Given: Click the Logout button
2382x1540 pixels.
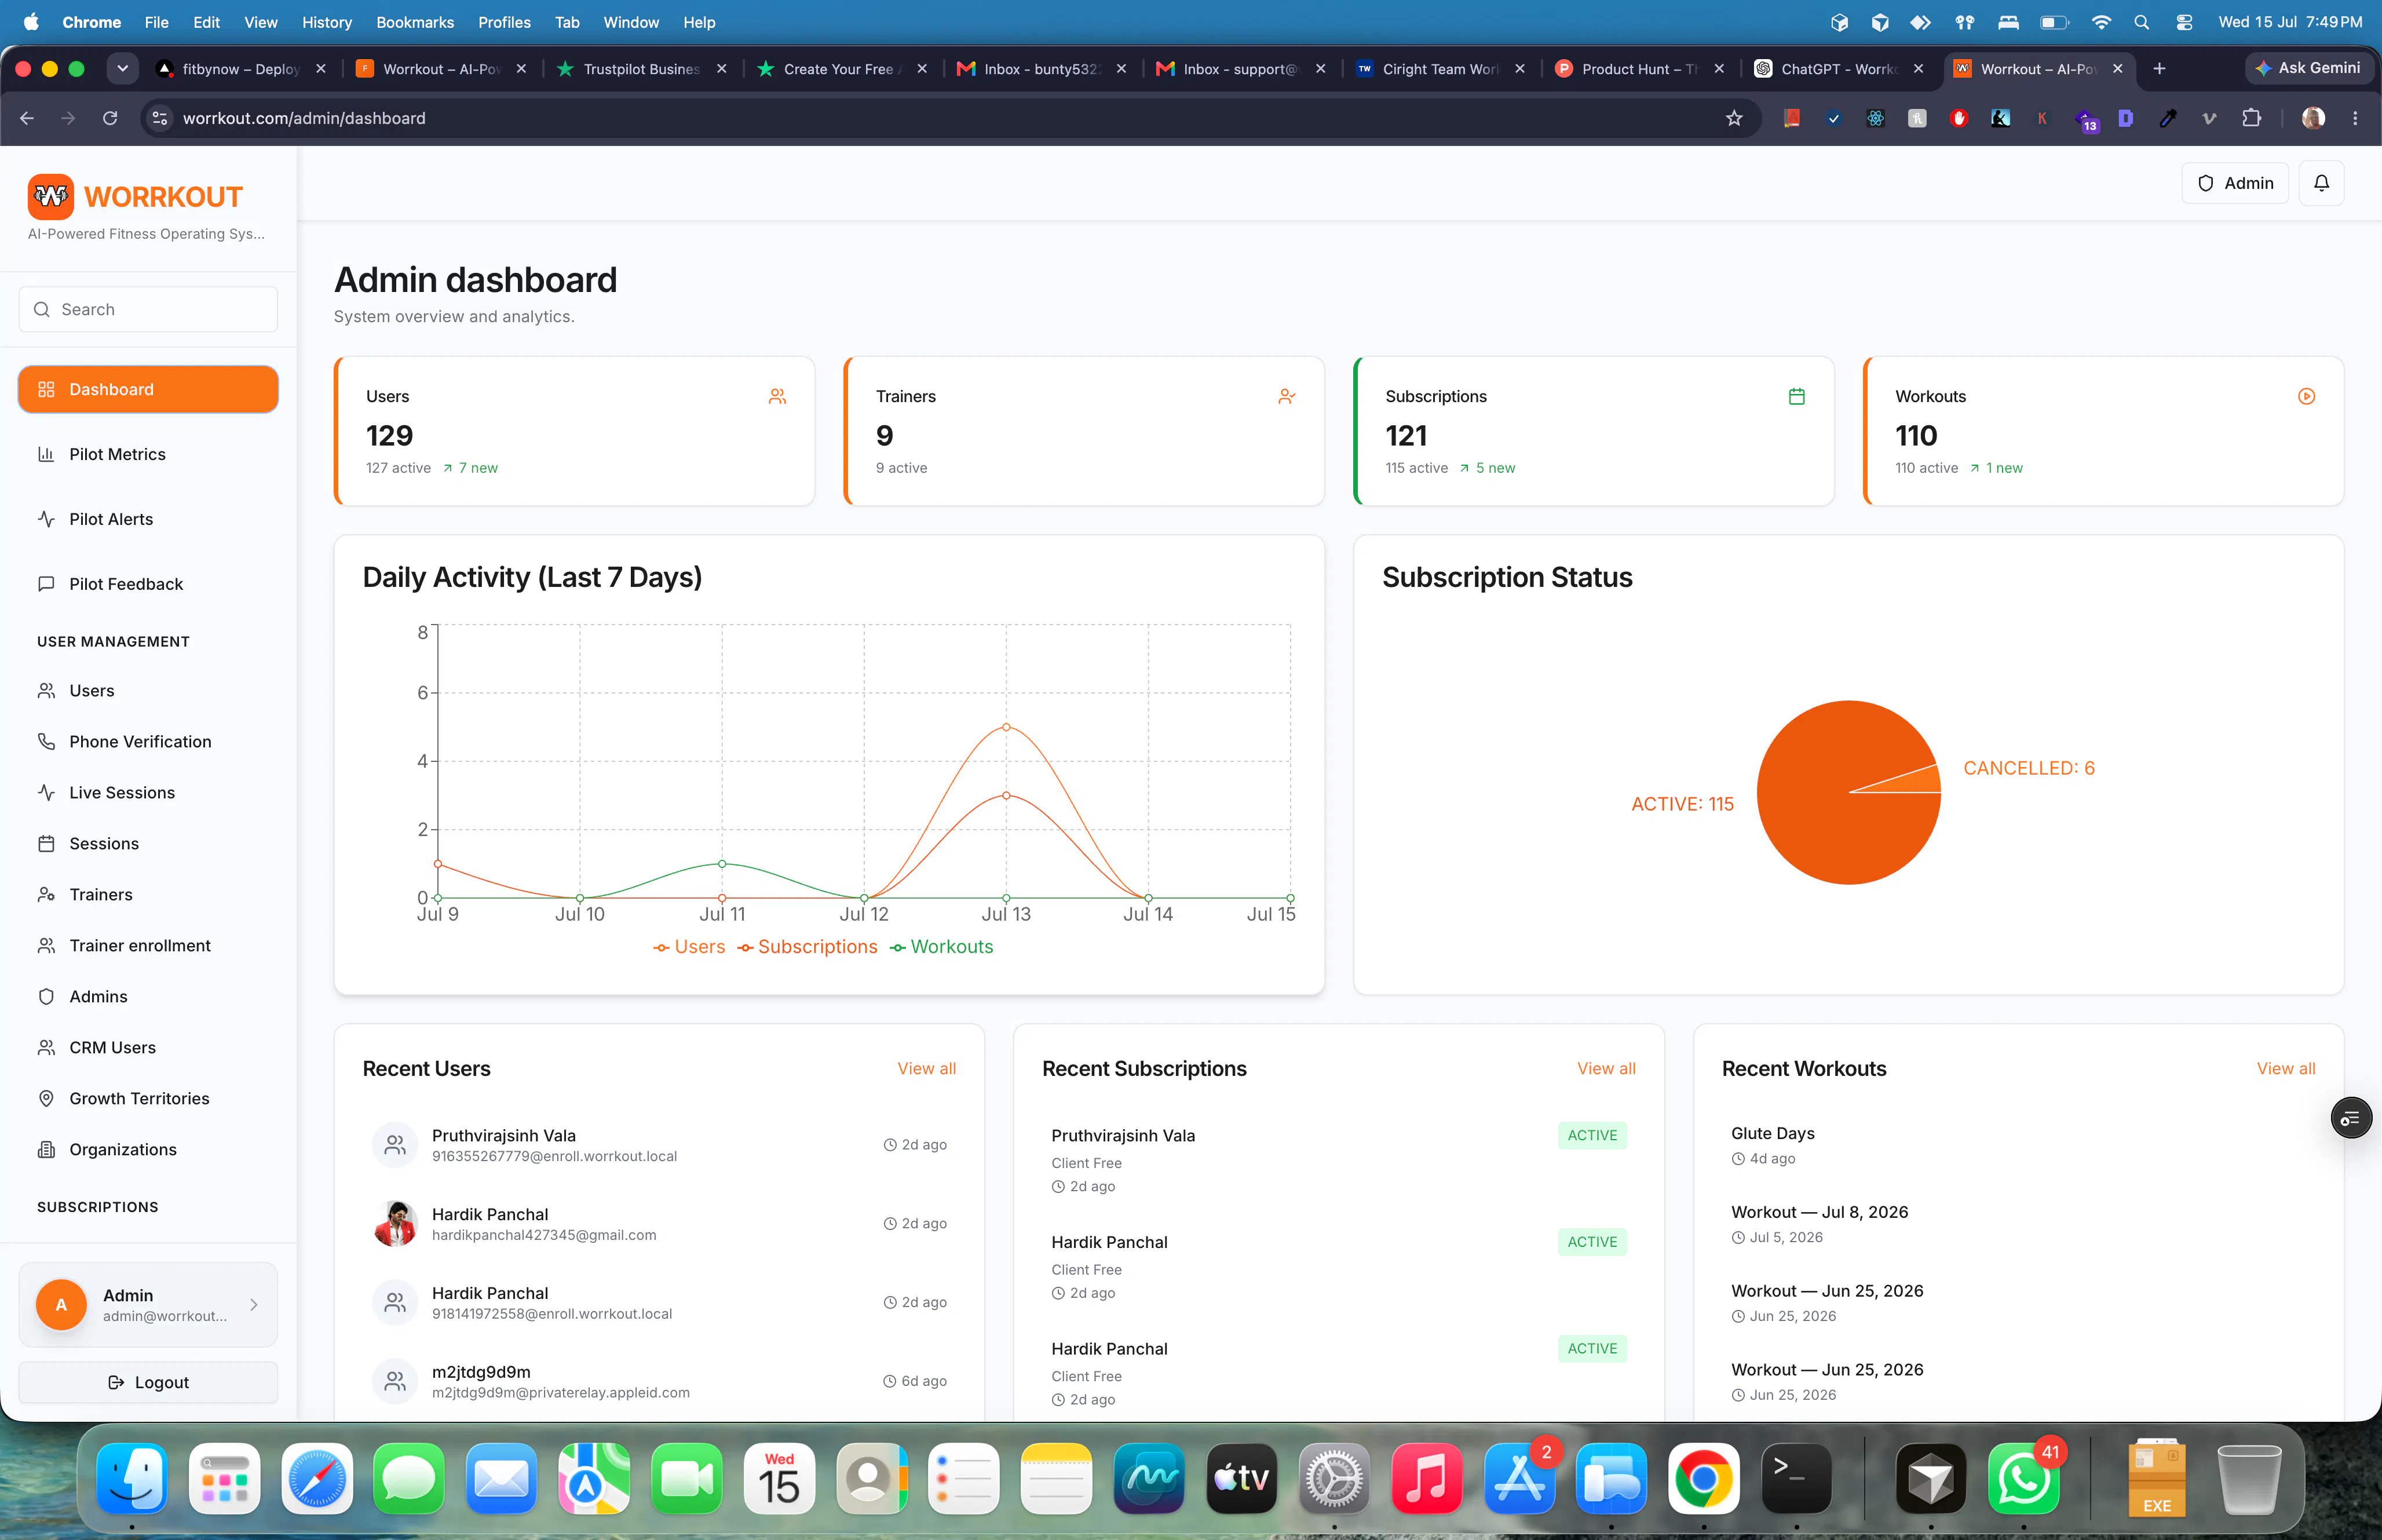Looking at the screenshot, I should [x=148, y=1382].
